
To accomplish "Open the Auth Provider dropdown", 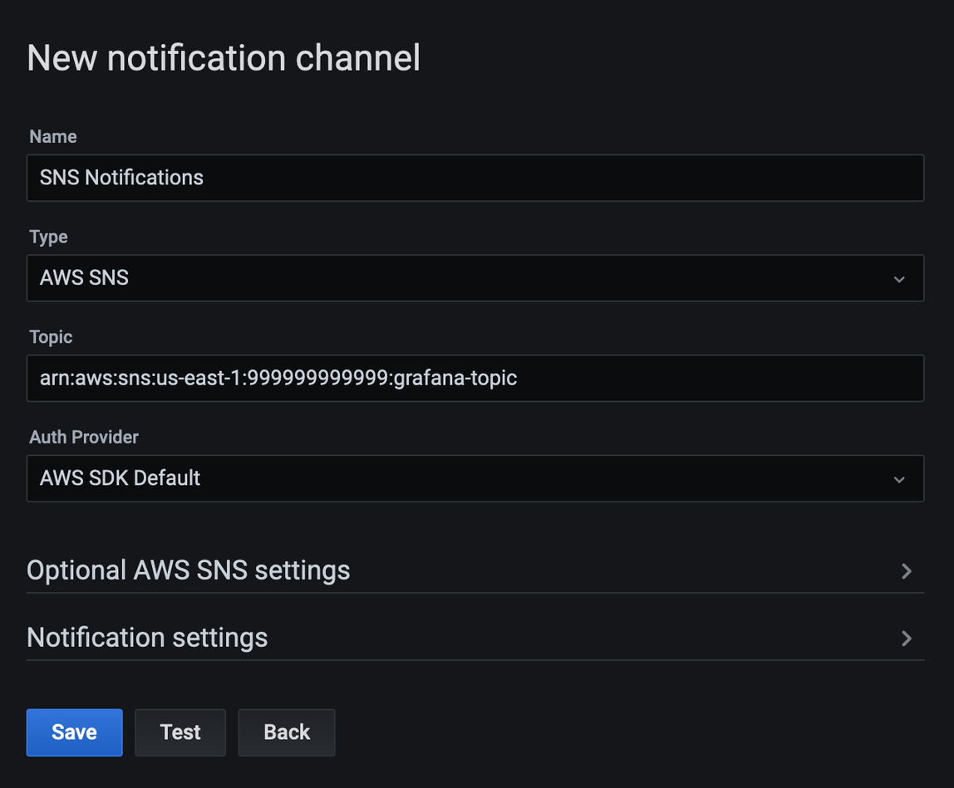I will click(x=475, y=478).
